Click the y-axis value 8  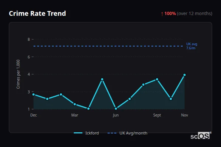pyautogui.click(x=29, y=39)
